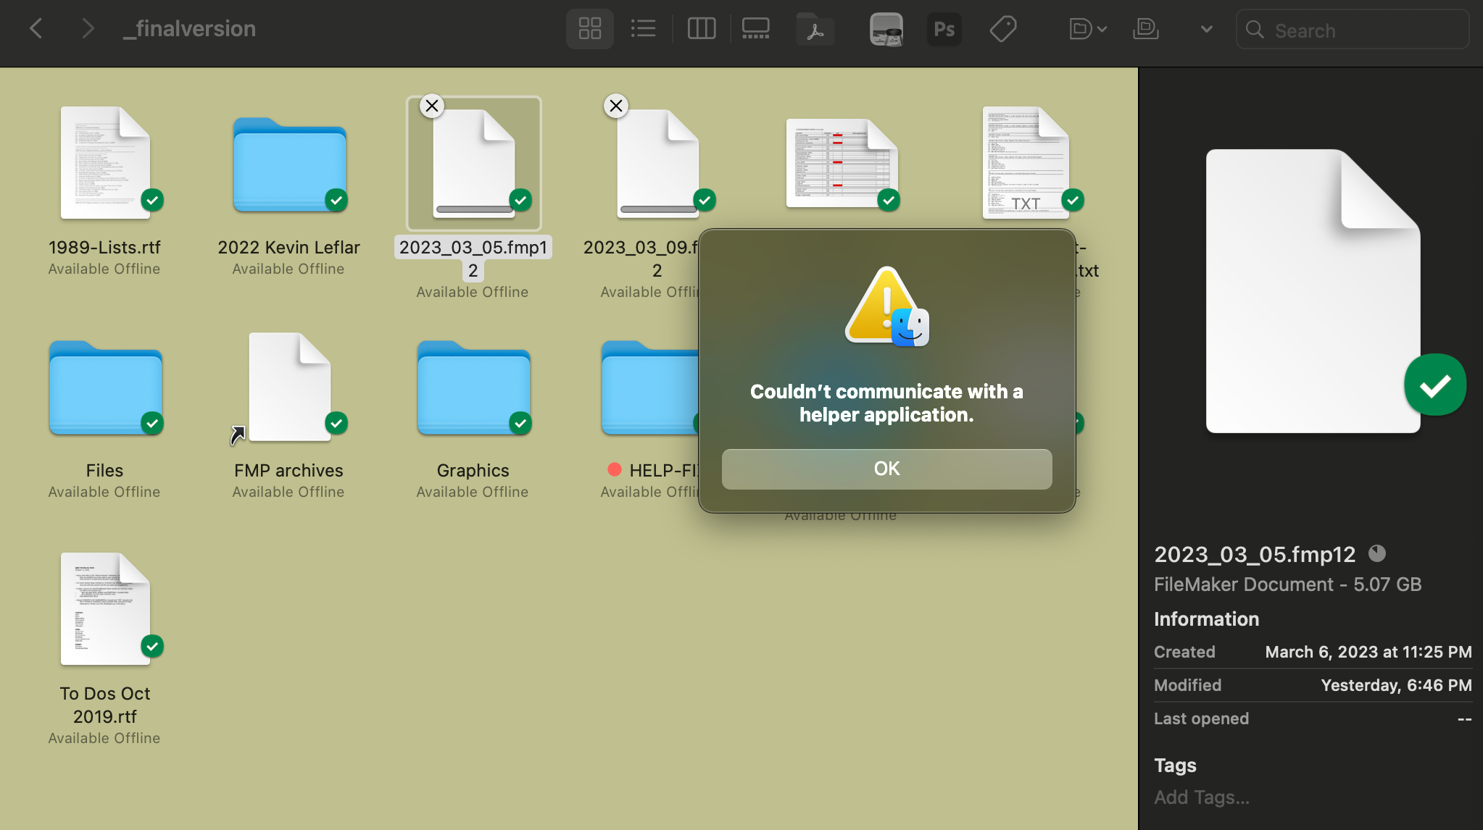This screenshot has height=830, width=1483.
Task: Click the icon view toggle button
Action: tap(591, 28)
